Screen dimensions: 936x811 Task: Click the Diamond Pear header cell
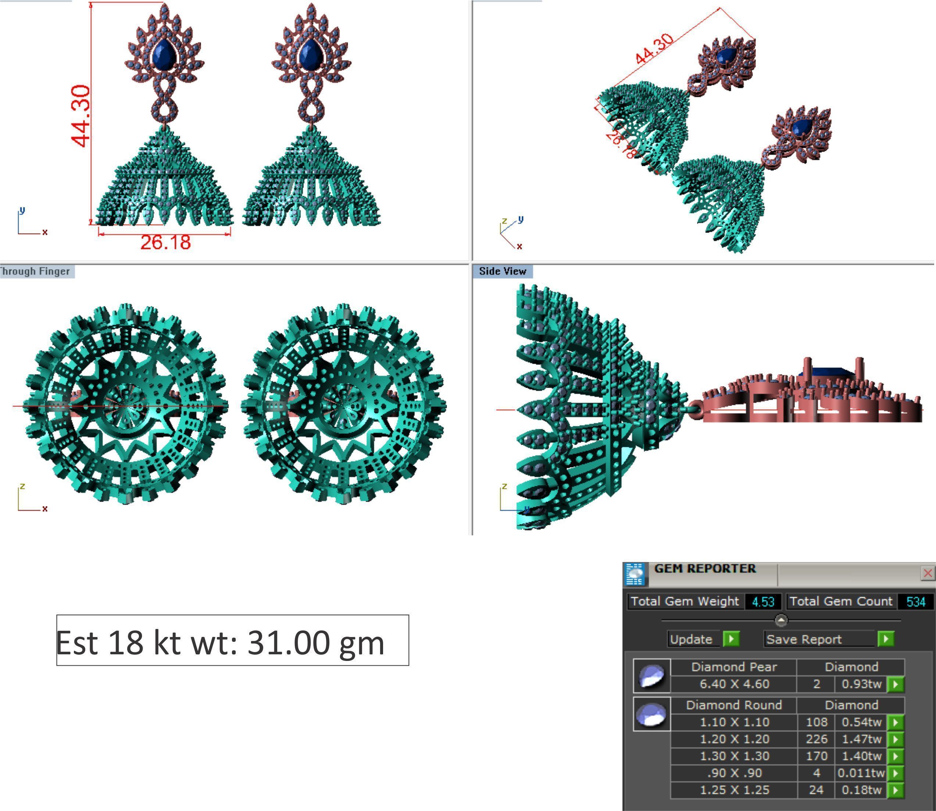tap(734, 667)
